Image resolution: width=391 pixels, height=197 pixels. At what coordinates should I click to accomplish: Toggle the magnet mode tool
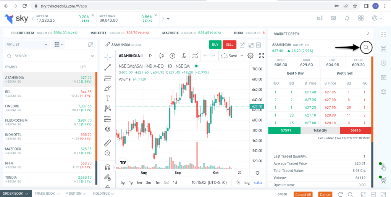pyautogui.click(x=108, y=167)
